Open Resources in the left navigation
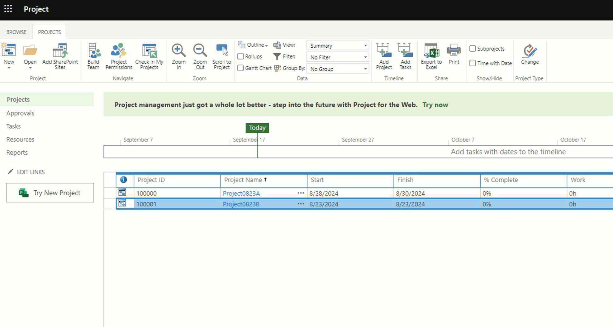The height and width of the screenshot is (327, 613). click(x=20, y=139)
